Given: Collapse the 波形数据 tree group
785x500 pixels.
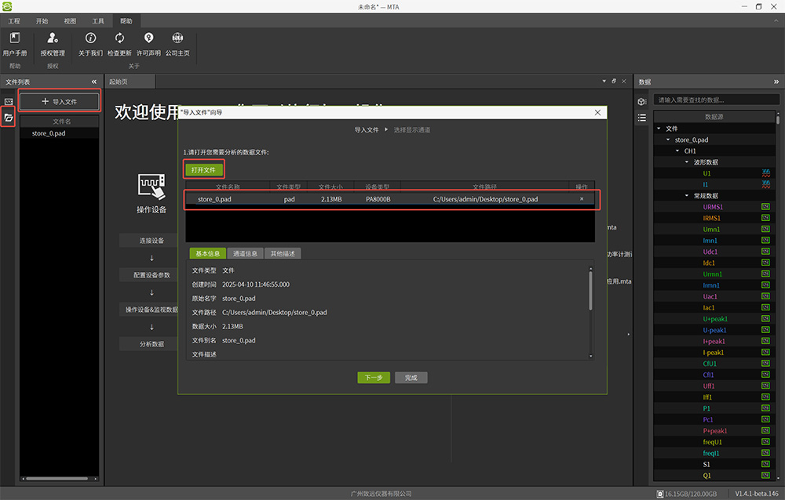Looking at the screenshot, I should pyautogui.click(x=686, y=162).
